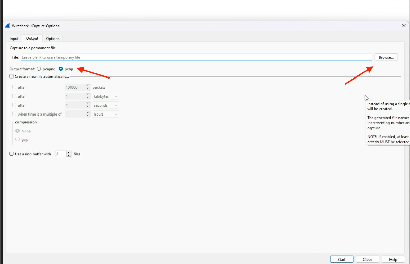Open Help for capture options
The image size is (410, 264).
click(x=393, y=259)
